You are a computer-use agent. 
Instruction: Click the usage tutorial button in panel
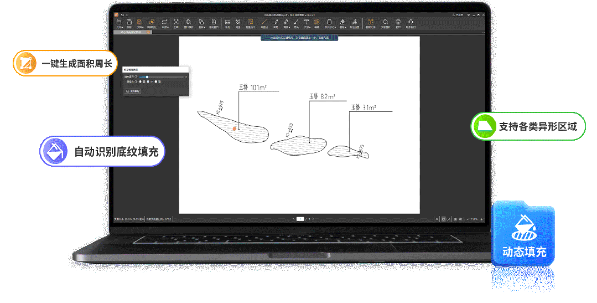click(x=133, y=91)
